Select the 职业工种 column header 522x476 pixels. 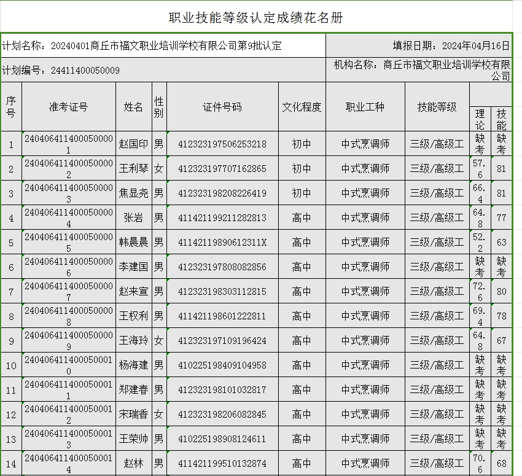click(x=365, y=107)
